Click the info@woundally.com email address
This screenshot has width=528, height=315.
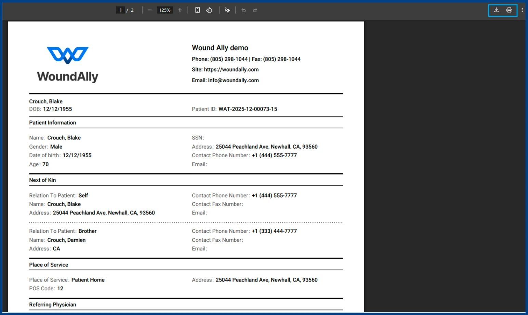tap(233, 80)
